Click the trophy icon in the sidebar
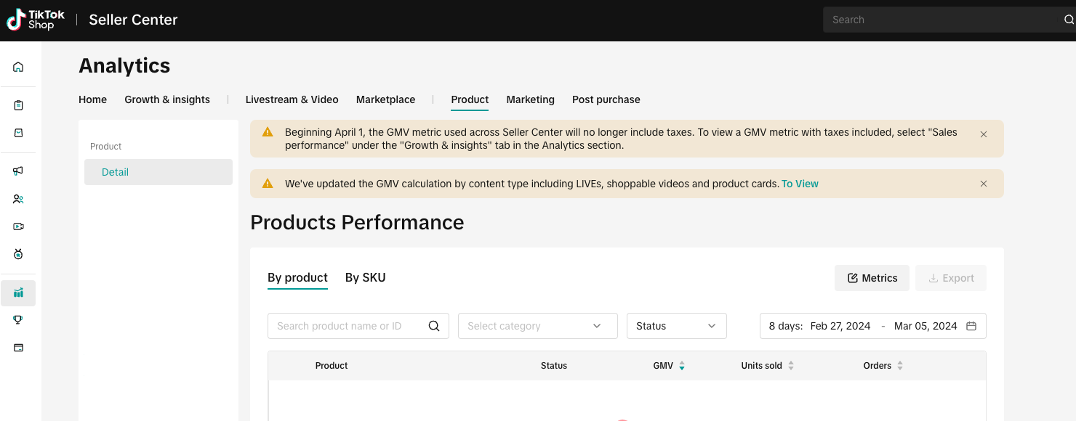Image resolution: width=1076 pixels, height=421 pixels. click(18, 319)
